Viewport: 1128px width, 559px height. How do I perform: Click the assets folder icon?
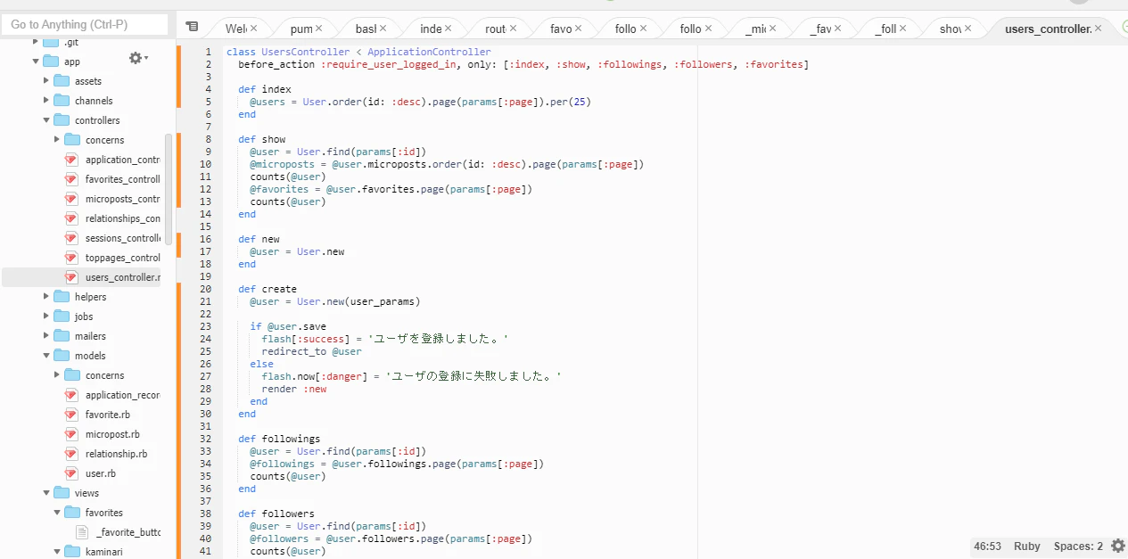pos(61,81)
